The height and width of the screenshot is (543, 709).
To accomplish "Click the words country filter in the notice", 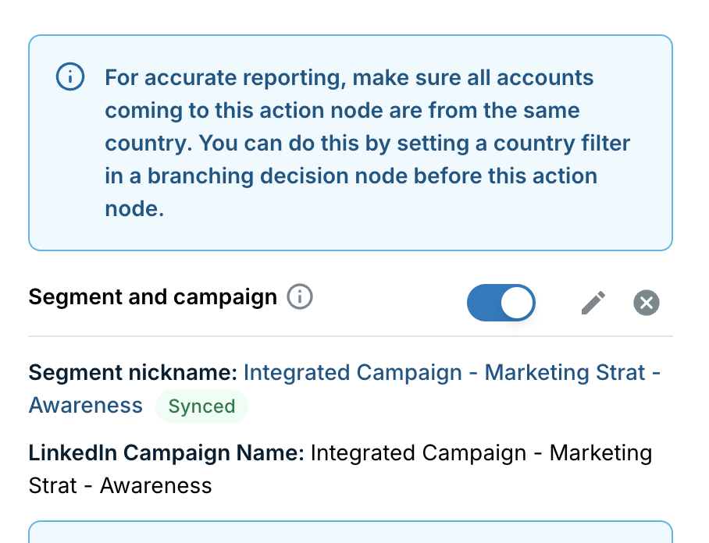I will [561, 144].
